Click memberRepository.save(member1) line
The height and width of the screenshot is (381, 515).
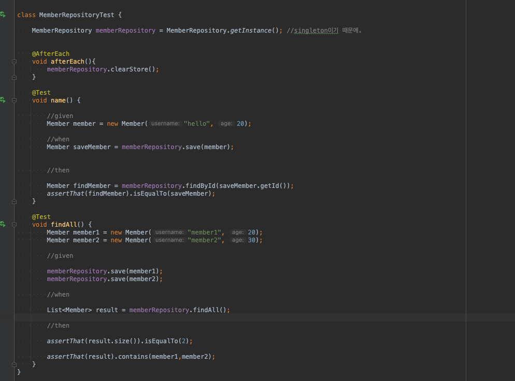(x=105, y=271)
